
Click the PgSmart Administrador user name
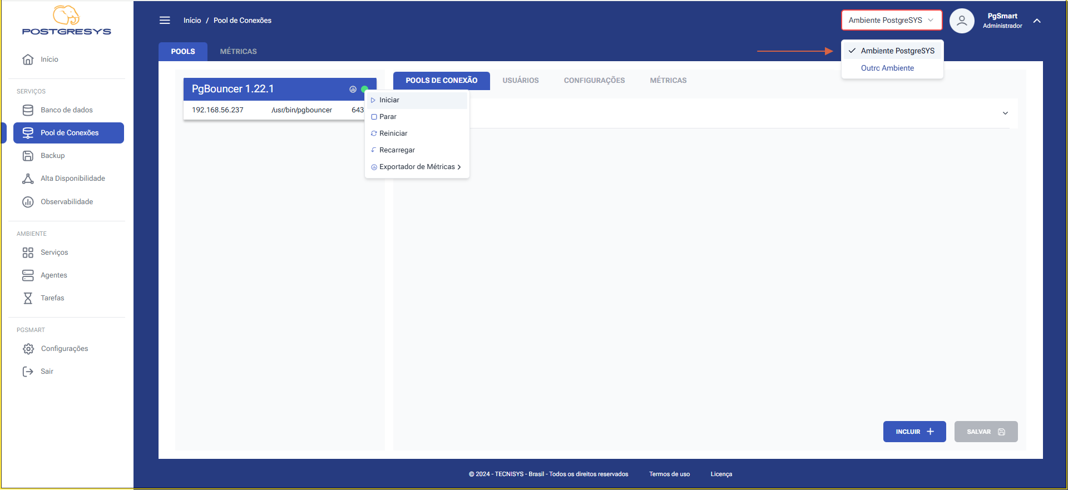pos(1002,21)
